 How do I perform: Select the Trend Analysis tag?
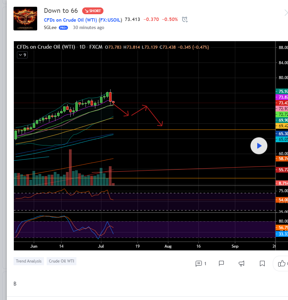click(x=29, y=261)
